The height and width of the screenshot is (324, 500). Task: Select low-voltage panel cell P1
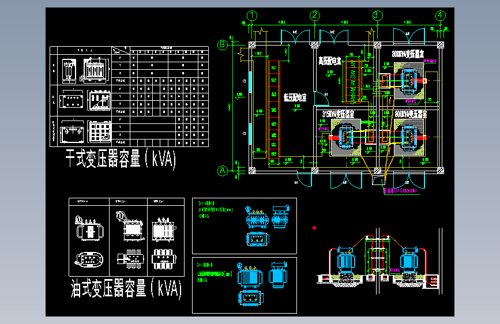tap(274, 67)
